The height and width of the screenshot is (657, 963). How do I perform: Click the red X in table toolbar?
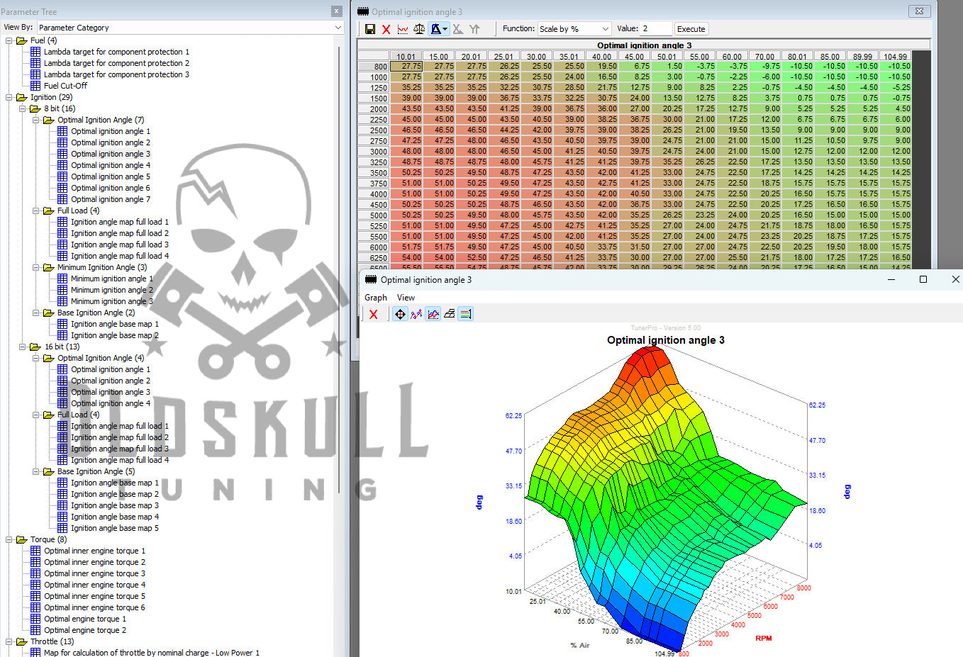(386, 29)
